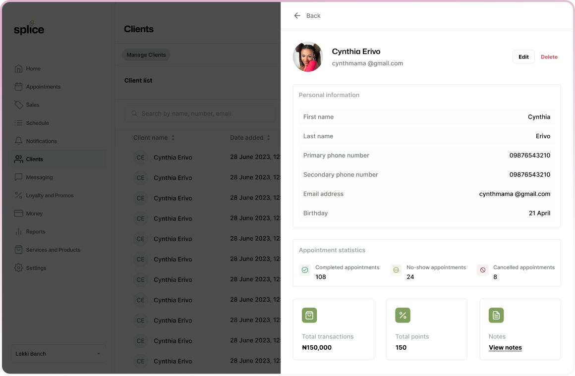
Task: Click the Reports chart icon
Action: click(18, 231)
